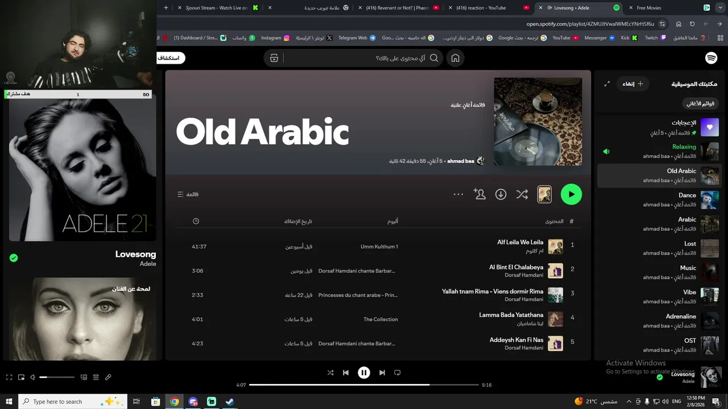Open the browse icon in search bar
This screenshot has height=409, width=728.
coord(274,58)
